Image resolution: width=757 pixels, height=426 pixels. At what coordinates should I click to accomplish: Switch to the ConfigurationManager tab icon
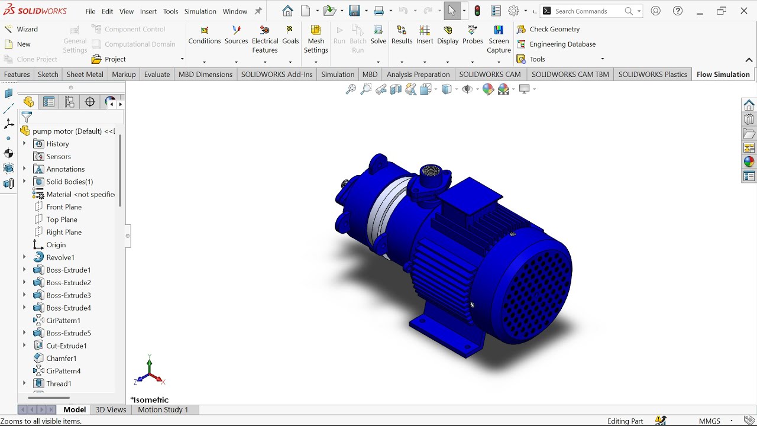pos(70,102)
